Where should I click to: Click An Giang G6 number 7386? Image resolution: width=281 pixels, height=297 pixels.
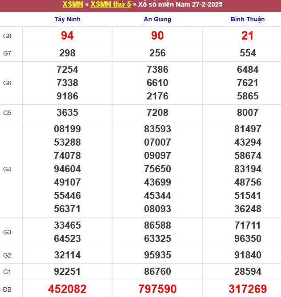[x=157, y=70]
